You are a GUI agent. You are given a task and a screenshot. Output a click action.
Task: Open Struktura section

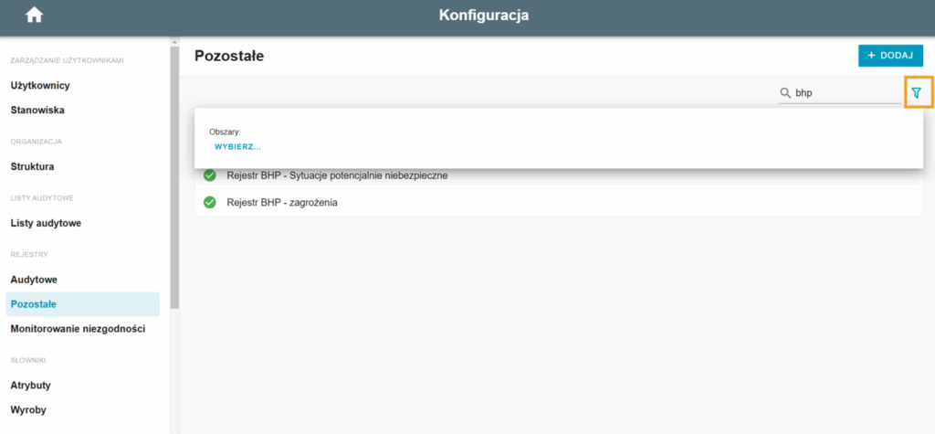32,166
